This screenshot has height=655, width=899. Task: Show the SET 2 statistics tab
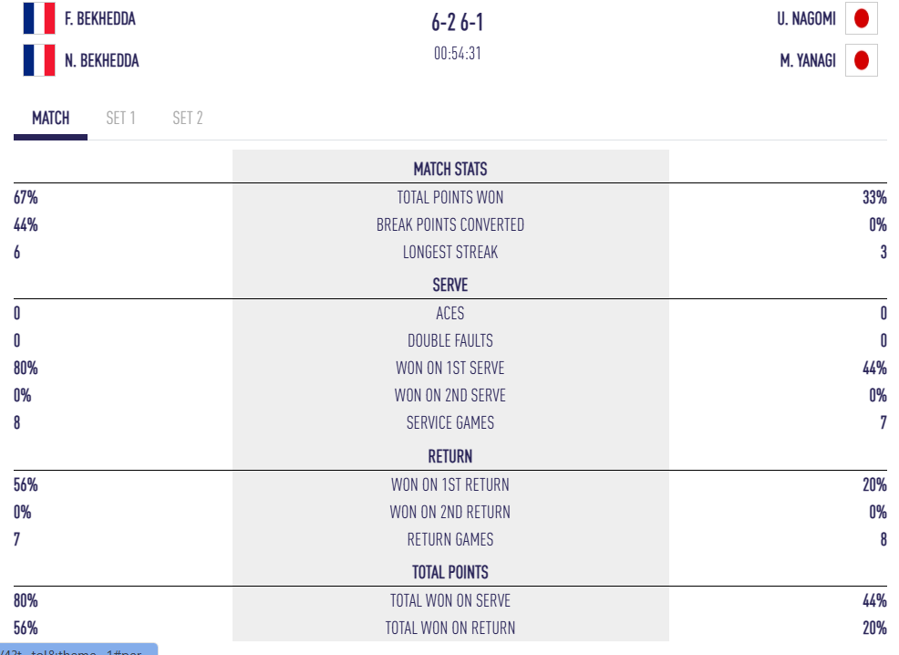click(x=188, y=118)
